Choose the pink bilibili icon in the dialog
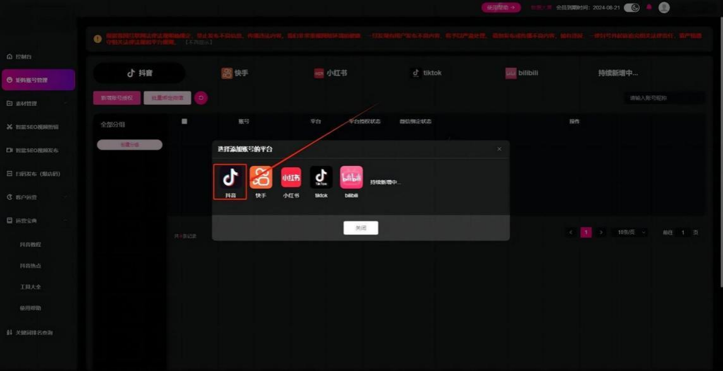The width and height of the screenshot is (723, 371). point(352,178)
